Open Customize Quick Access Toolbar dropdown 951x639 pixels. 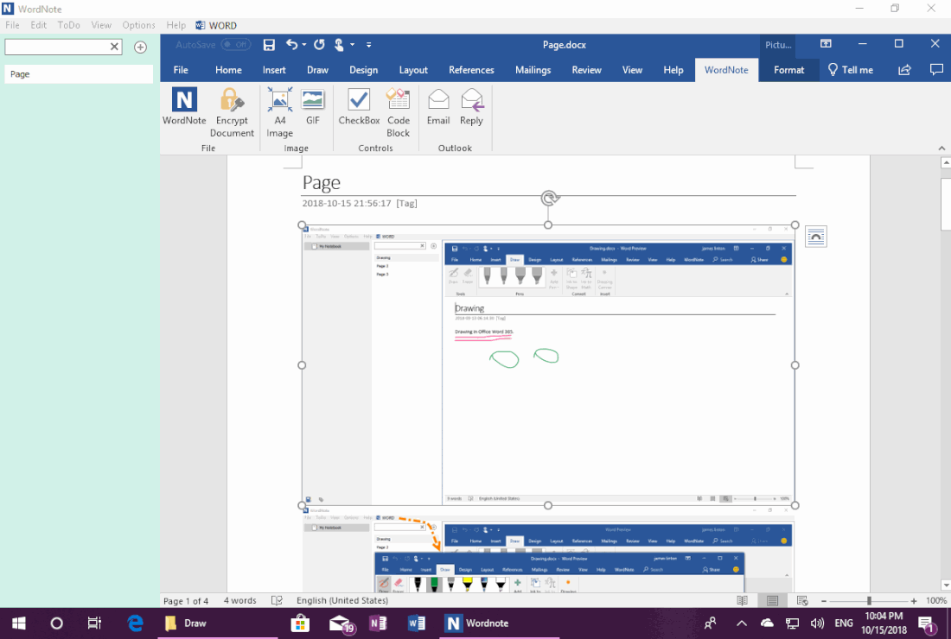369,45
